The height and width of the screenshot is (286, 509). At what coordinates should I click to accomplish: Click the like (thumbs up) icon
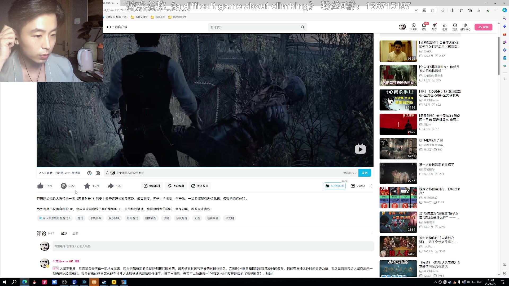pyautogui.click(x=40, y=186)
